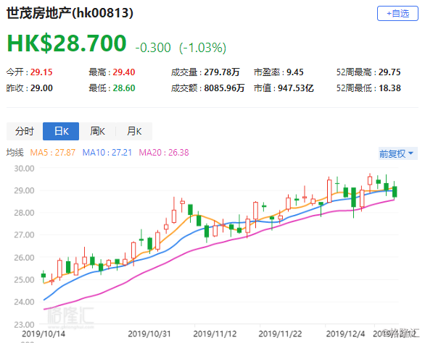Viewport: 425px width, 343px height.
Task: Click the first green candlestick at 2019/10/14
Action: pos(44,276)
